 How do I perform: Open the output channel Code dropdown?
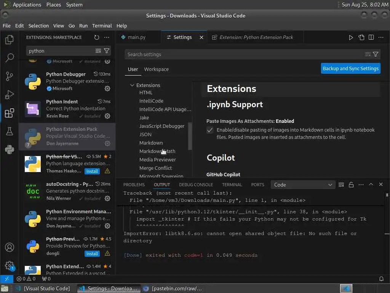pos(303,185)
